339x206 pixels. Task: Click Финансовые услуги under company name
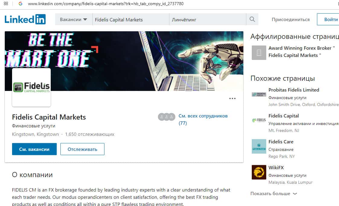point(34,126)
